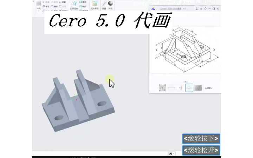The width and height of the screenshot is (253, 158).
Task: Collapse the thumbnail strip in viewer
Action: click(x=186, y=82)
